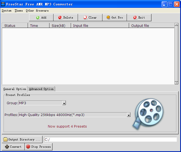The height and width of the screenshot is (152, 181).
Task: Click the Time column header
Action: point(38,26)
